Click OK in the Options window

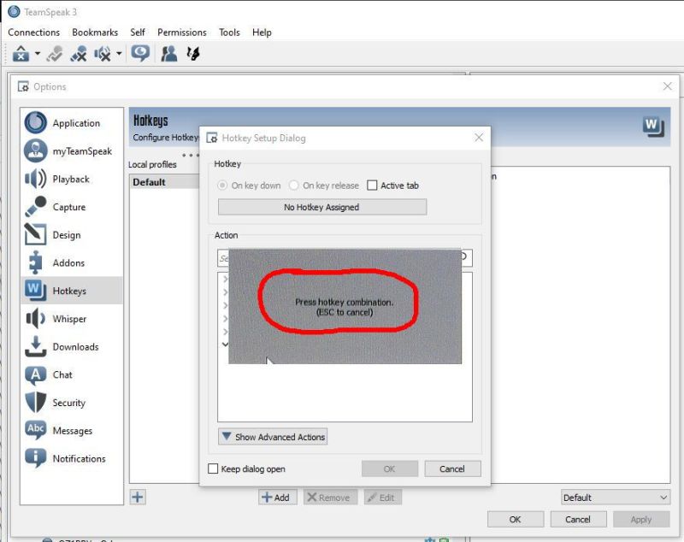coord(516,519)
